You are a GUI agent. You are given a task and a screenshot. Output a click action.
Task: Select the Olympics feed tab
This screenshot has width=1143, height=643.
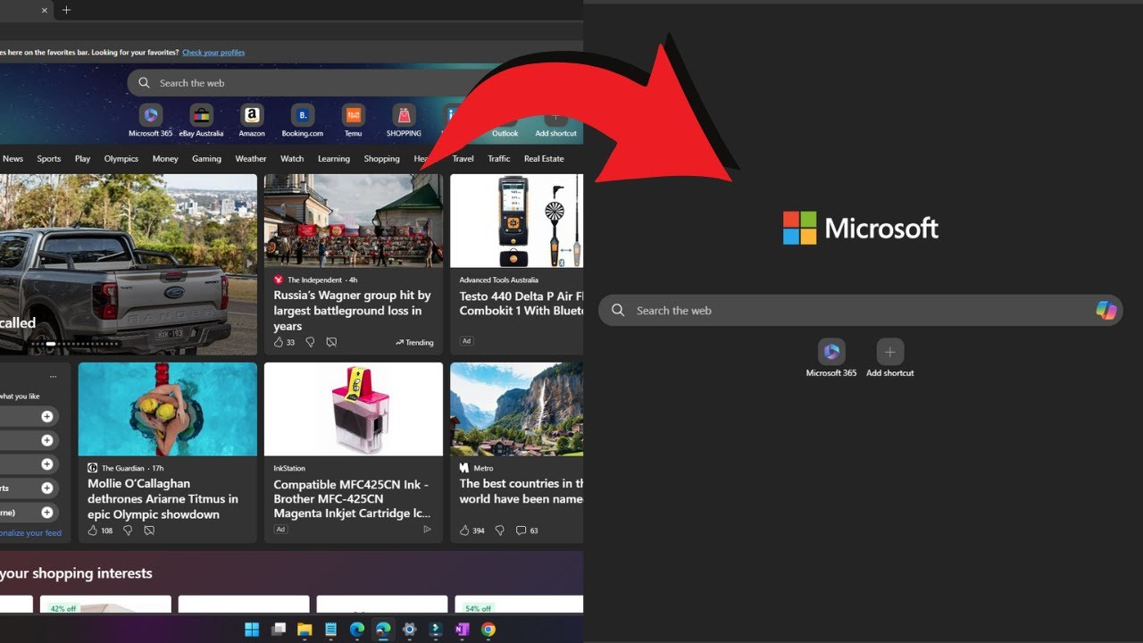point(121,159)
